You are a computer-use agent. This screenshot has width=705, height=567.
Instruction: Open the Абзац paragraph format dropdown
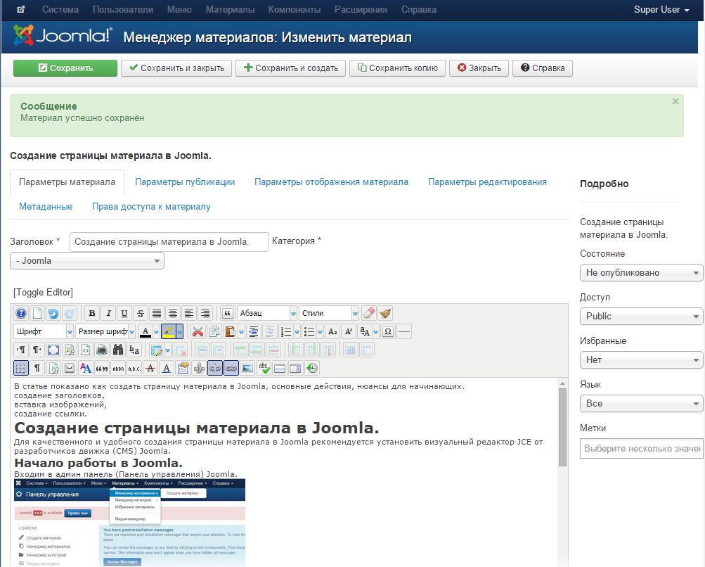[266, 313]
